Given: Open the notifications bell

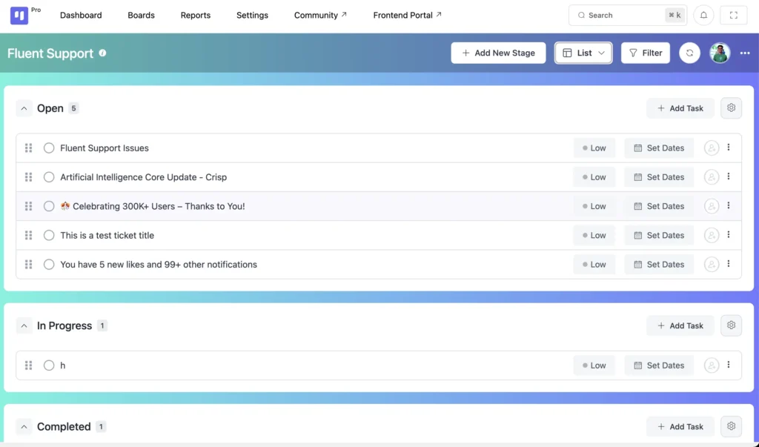Looking at the screenshot, I should pyautogui.click(x=703, y=16).
